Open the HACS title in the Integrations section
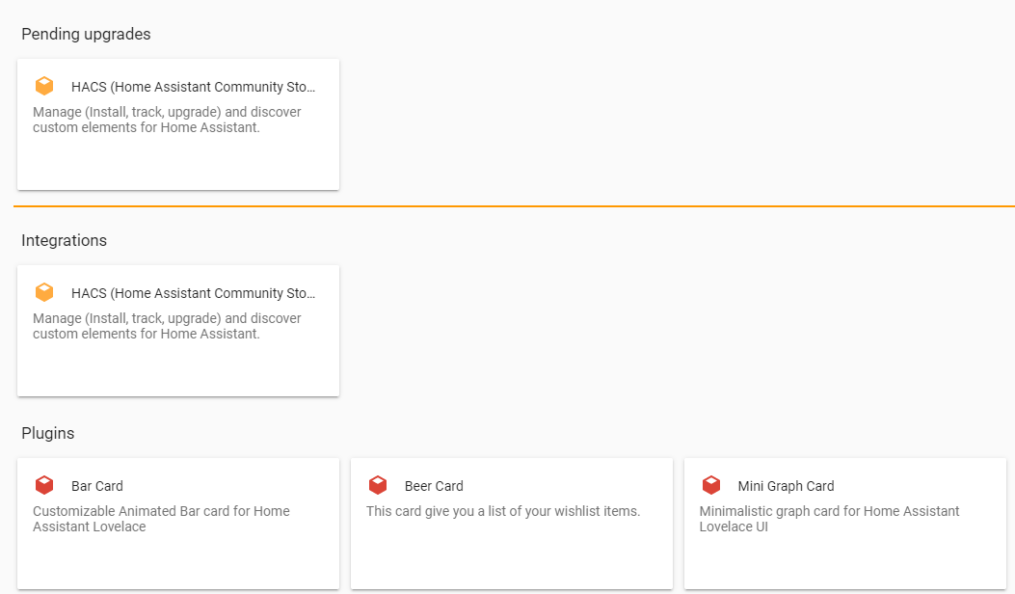The image size is (1015, 594). click(x=193, y=293)
